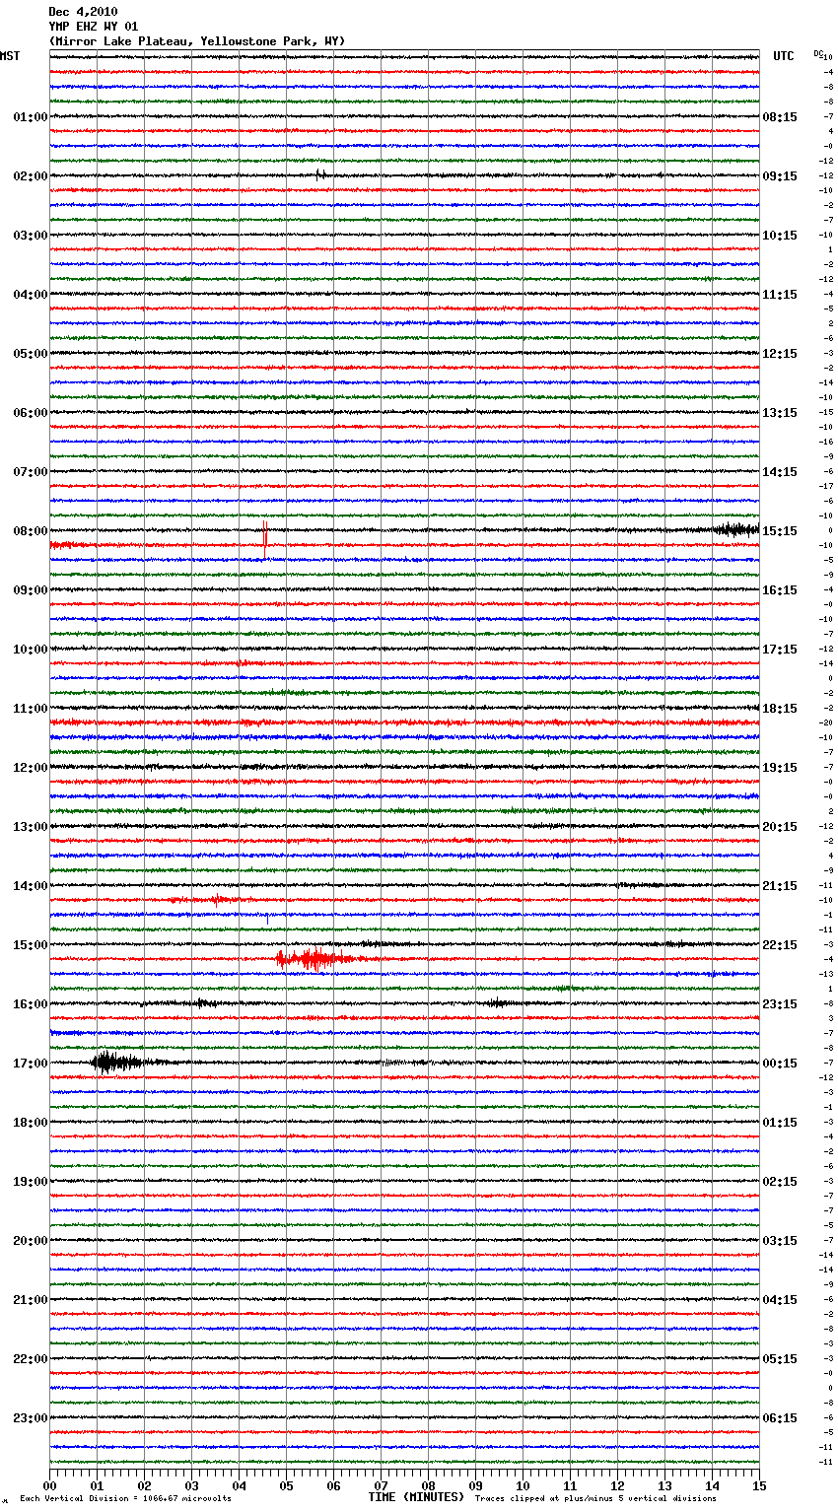The image size is (838, 1512).
Task: Click the date label "Dec 4,2010"
Action: click(x=83, y=12)
